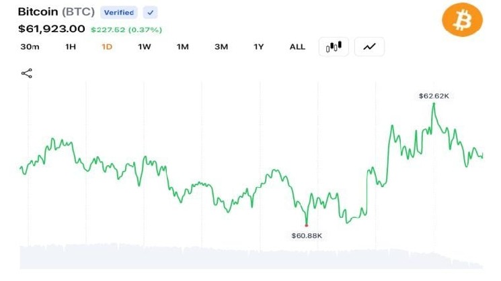Open the share chart icon
Image resolution: width=501 pixels, height=281 pixels.
(x=26, y=73)
